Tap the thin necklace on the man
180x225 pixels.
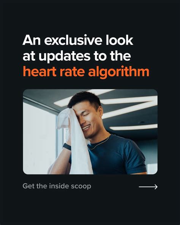(99, 143)
